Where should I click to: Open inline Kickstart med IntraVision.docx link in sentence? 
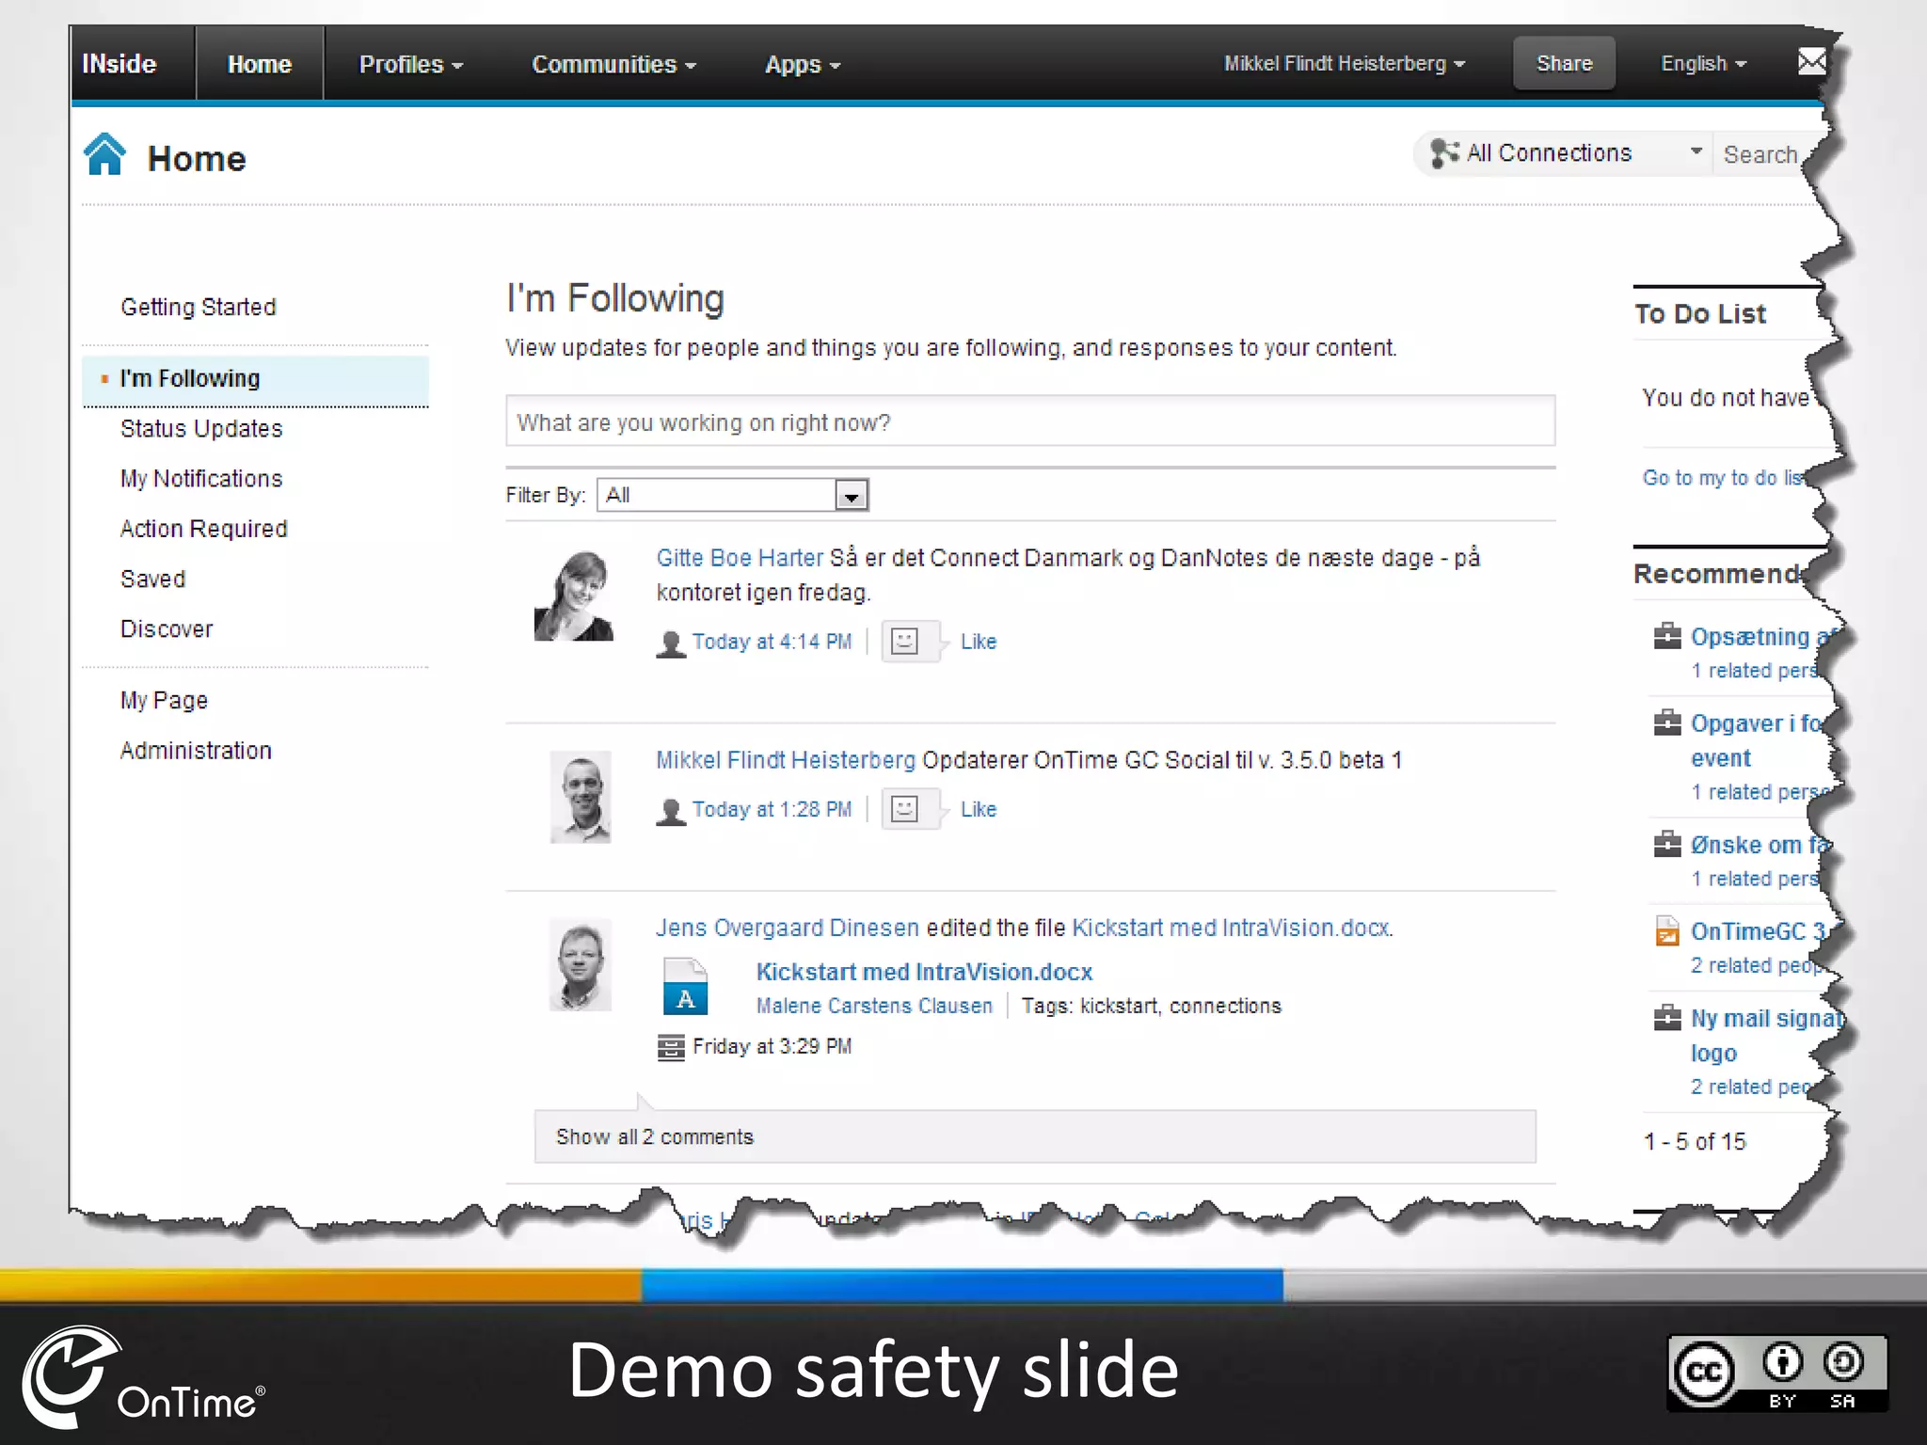(x=1232, y=928)
